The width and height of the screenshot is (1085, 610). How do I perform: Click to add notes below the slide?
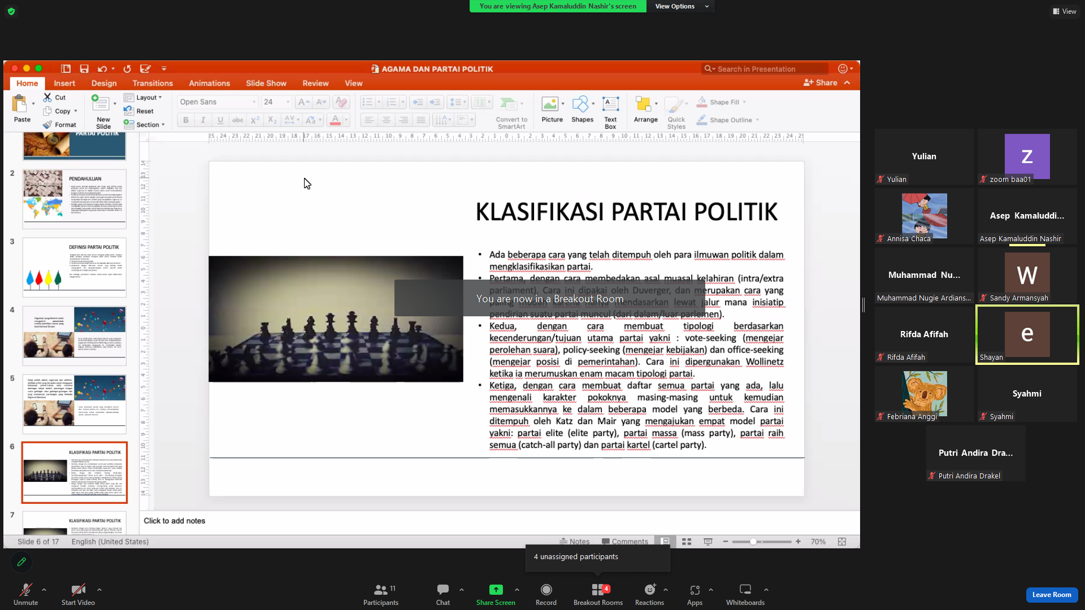pos(500,521)
